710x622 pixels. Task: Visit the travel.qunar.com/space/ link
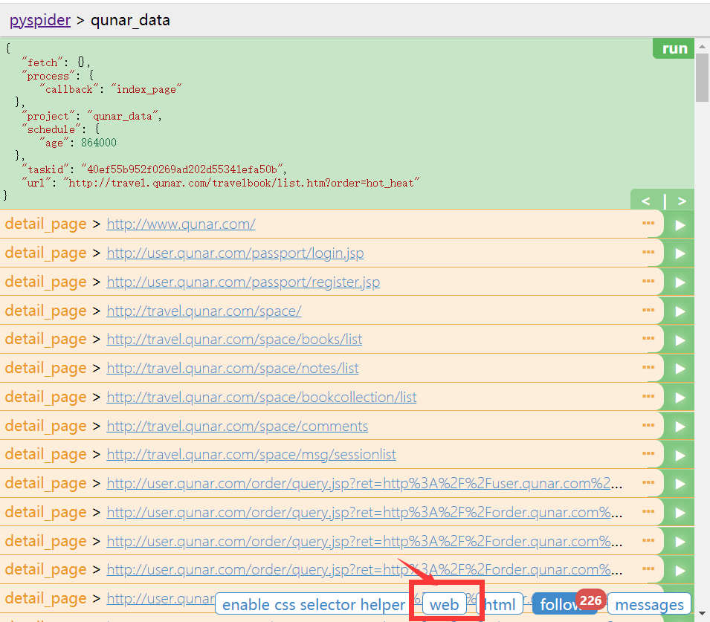(x=204, y=311)
